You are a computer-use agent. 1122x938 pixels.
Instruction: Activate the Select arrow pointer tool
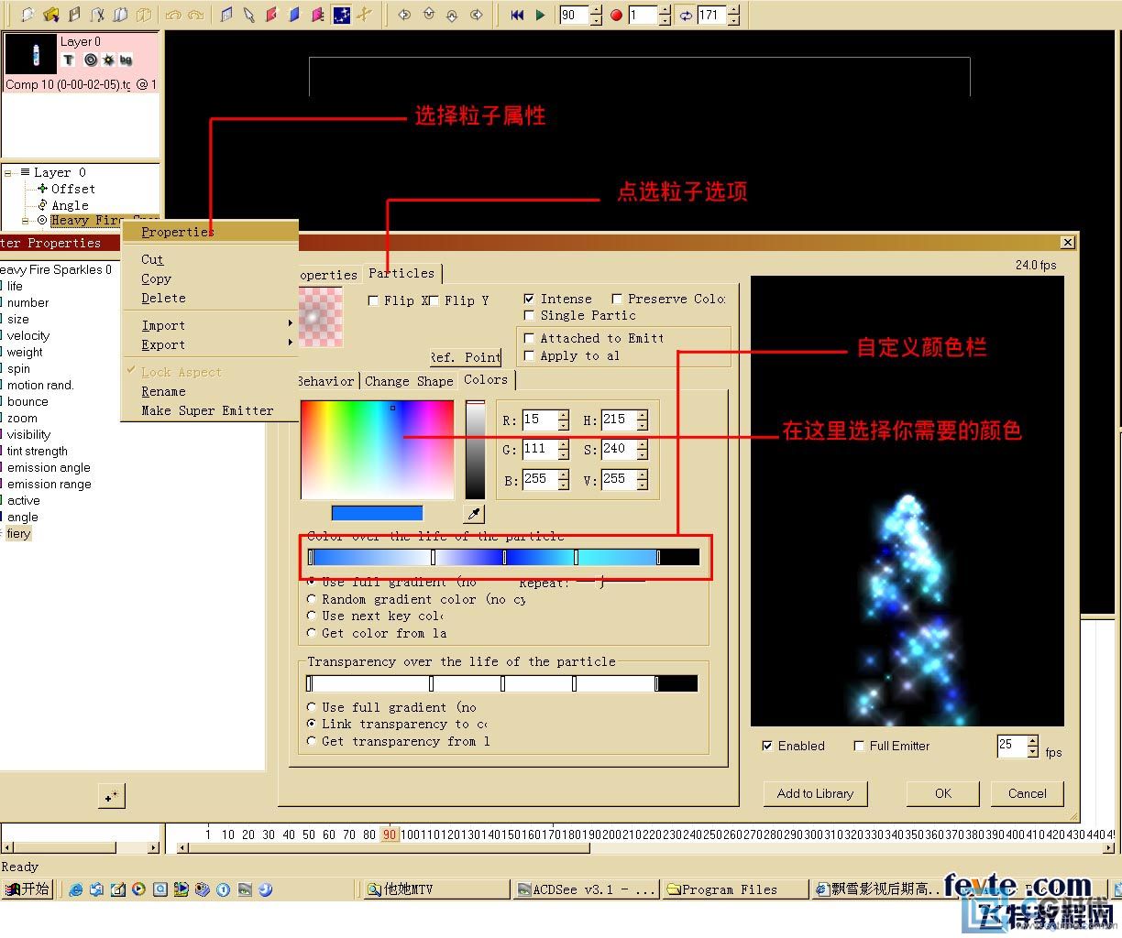(x=248, y=15)
